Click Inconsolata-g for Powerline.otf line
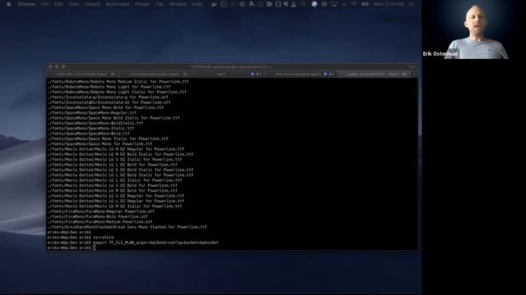Image resolution: width=526 pixels, height=295 pixels. coord(108,97)
